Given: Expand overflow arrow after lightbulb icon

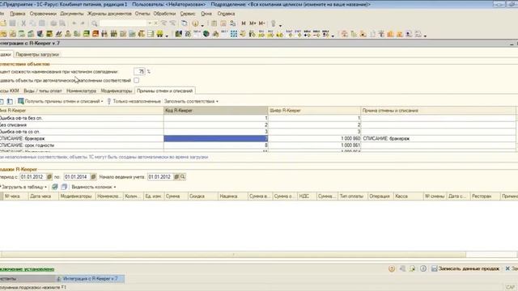Looking at the screenshot, I should (281, 25).
